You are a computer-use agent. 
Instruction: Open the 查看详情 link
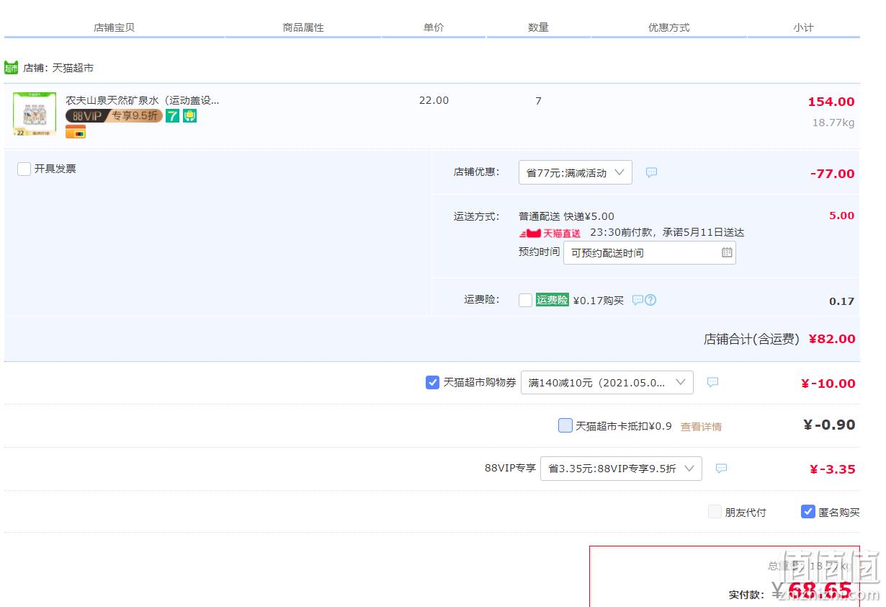pyautogui.click(x=701, y=426)
